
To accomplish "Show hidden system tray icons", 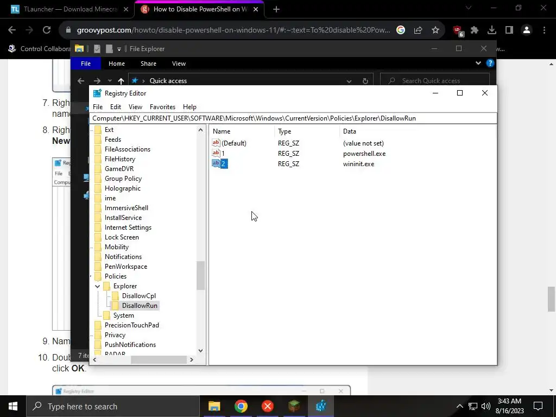I will (459, 406).
